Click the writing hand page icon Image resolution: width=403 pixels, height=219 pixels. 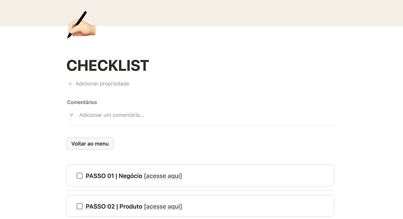(x=81, y=25)
